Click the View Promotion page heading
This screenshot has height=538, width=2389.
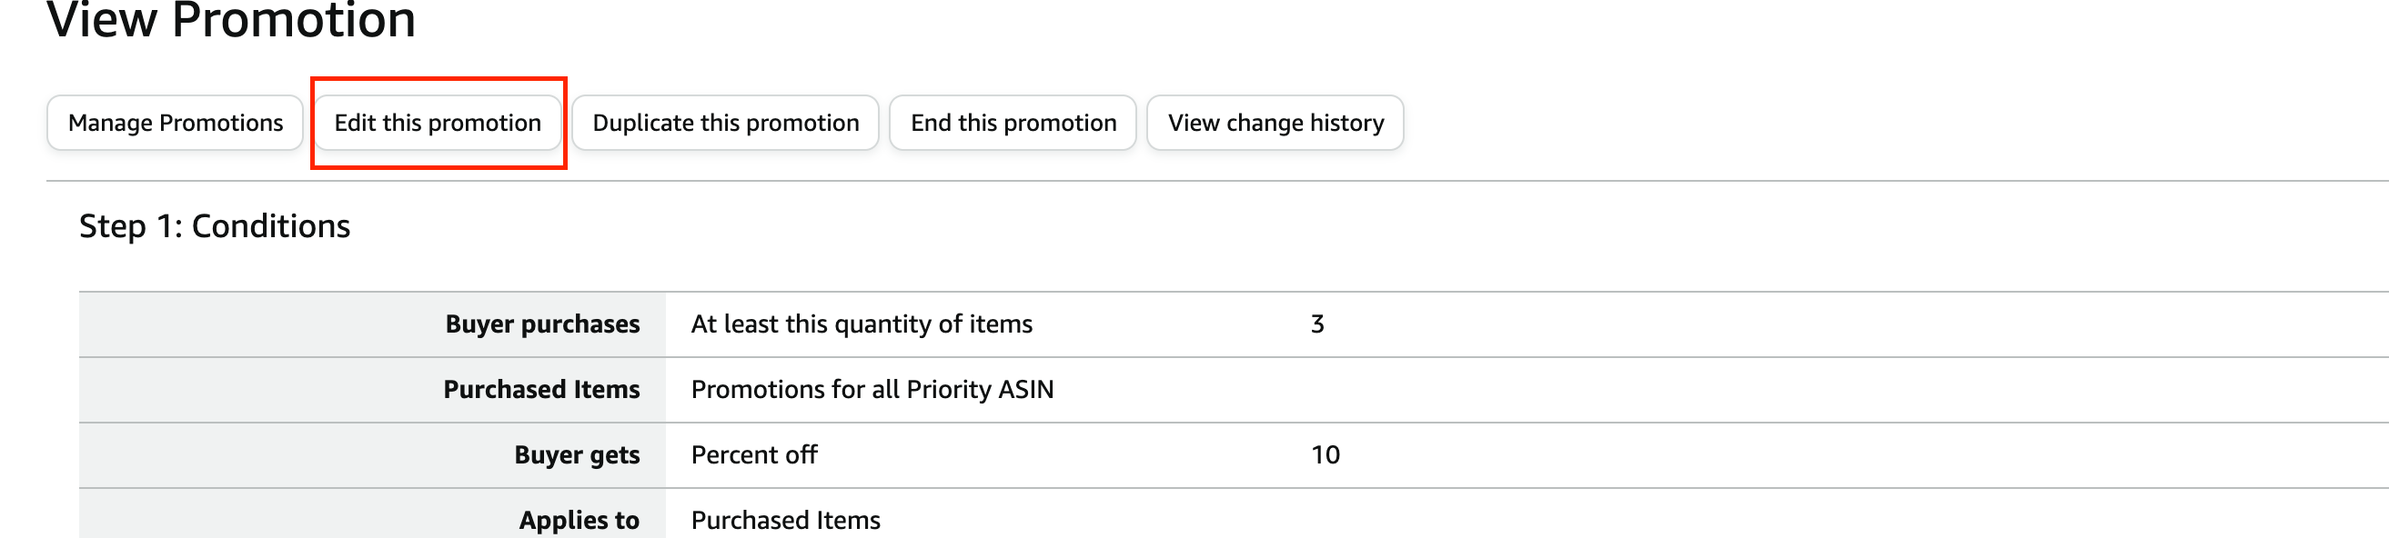click(x=231, y=20)
